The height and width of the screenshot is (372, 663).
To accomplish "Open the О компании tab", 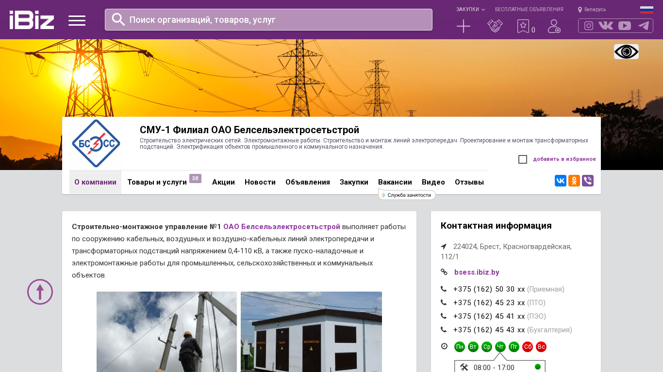I will coord(95,182).
